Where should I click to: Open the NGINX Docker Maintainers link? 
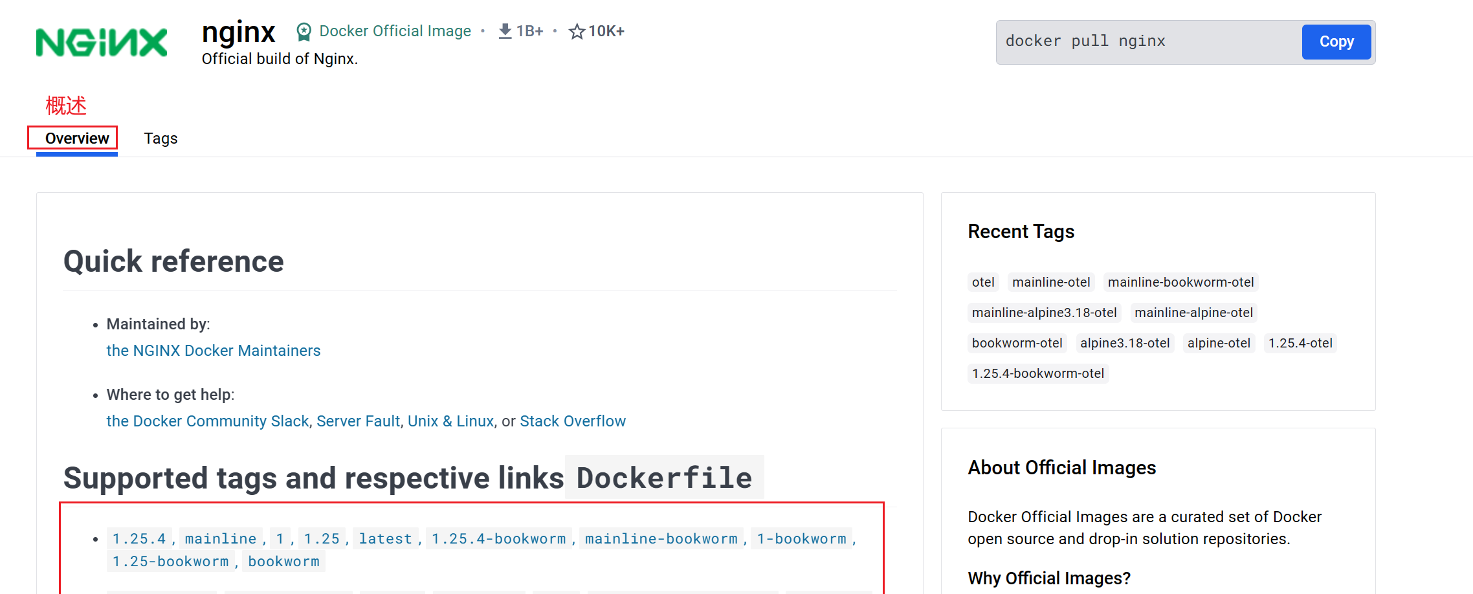[x=214, y=351]
